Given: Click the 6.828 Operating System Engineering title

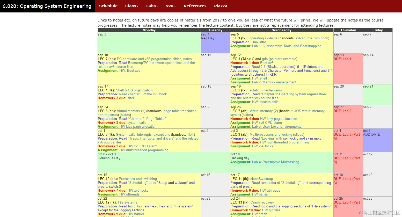Looking at the screenshot, I should 47,6.
